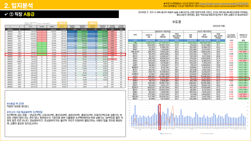Select the red-outlined 성동구 row in the 수도권 table
The image size is (251, 141).
coord(189,79)
